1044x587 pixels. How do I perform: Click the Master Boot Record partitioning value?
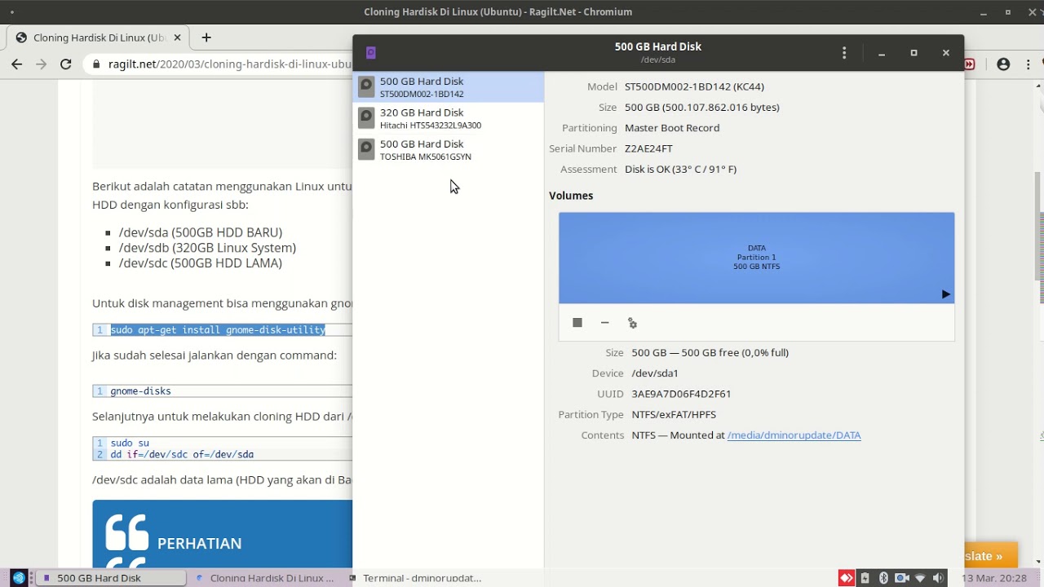pyautogui.click(x=672, y=128)
